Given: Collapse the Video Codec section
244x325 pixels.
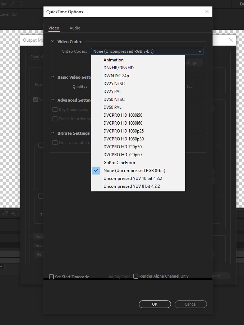Looking at the screenshot, I should [x=53, y=41].
